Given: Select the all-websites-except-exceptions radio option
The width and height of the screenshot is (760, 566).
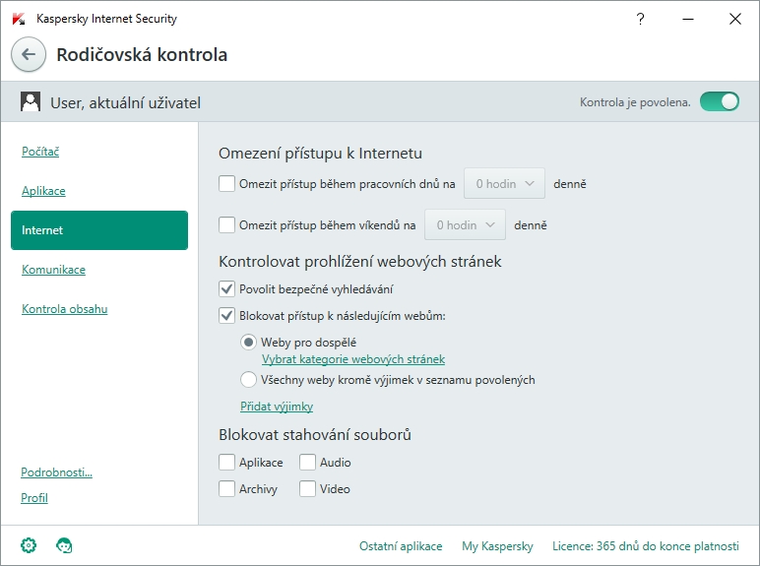Looking at the screenshot, I should coord(249,379).
